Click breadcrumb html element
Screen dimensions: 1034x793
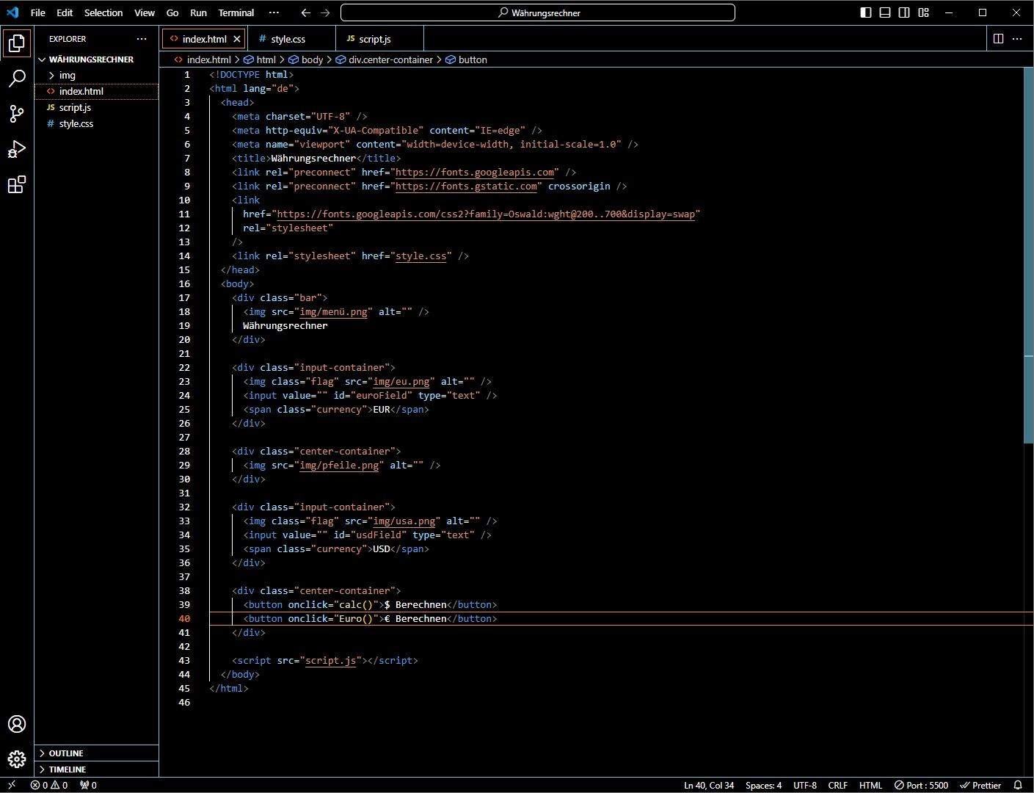260,59
